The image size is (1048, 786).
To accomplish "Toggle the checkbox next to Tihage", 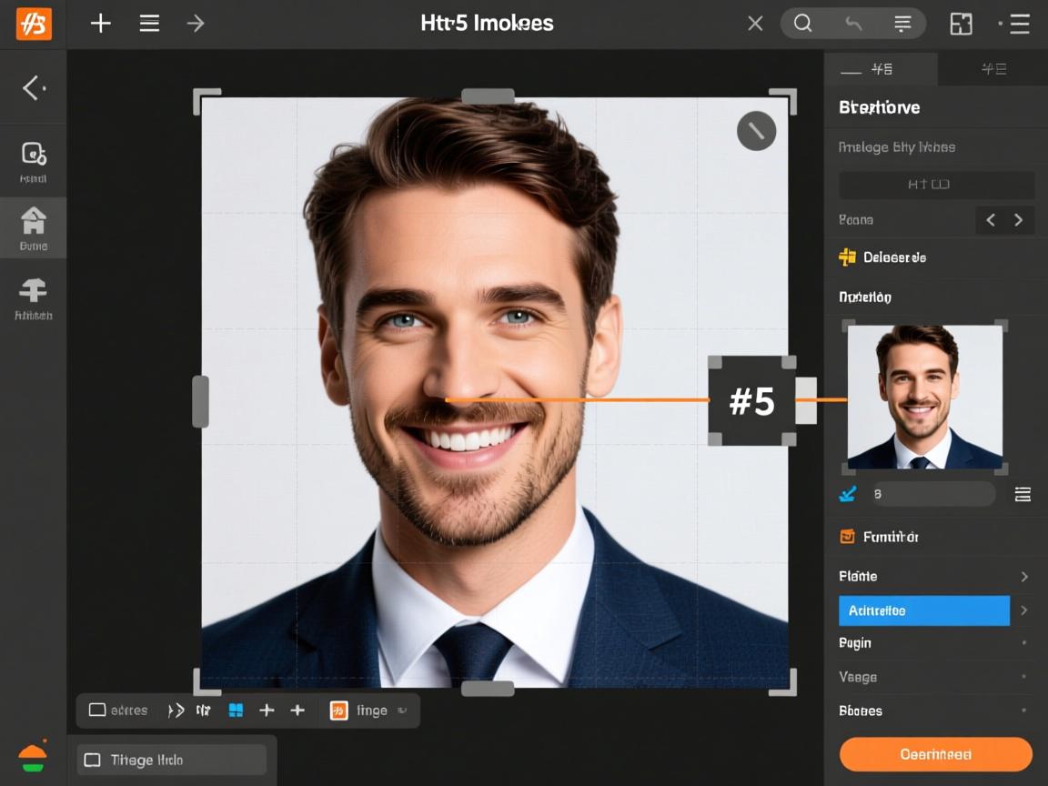I will tap(92, 760).
